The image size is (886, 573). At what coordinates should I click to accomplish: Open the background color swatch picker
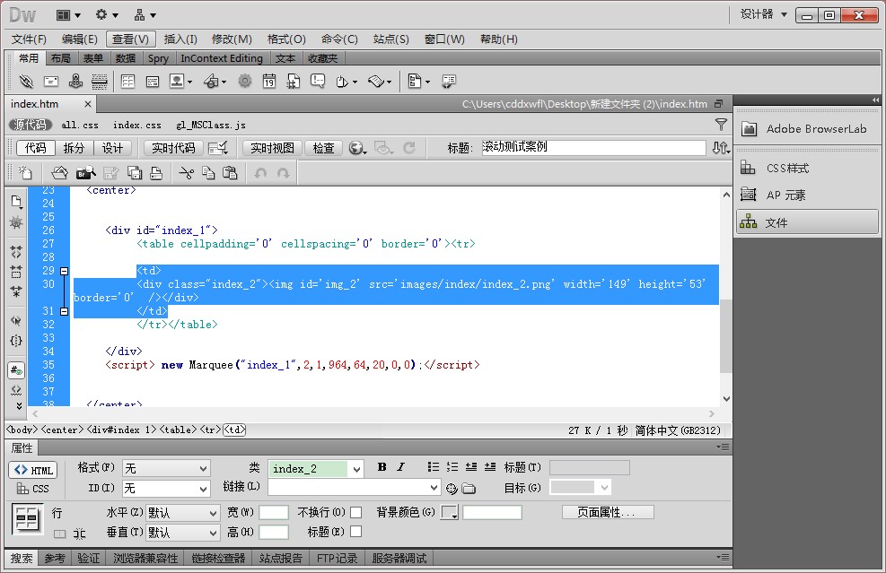coord(449,513)
